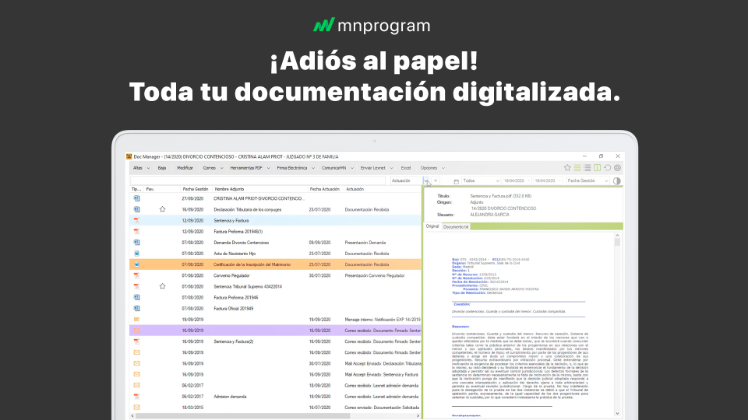Sort by Fecha Gestión column header
The width and height of the screenshot is (748, 420).
click(195, 189)
